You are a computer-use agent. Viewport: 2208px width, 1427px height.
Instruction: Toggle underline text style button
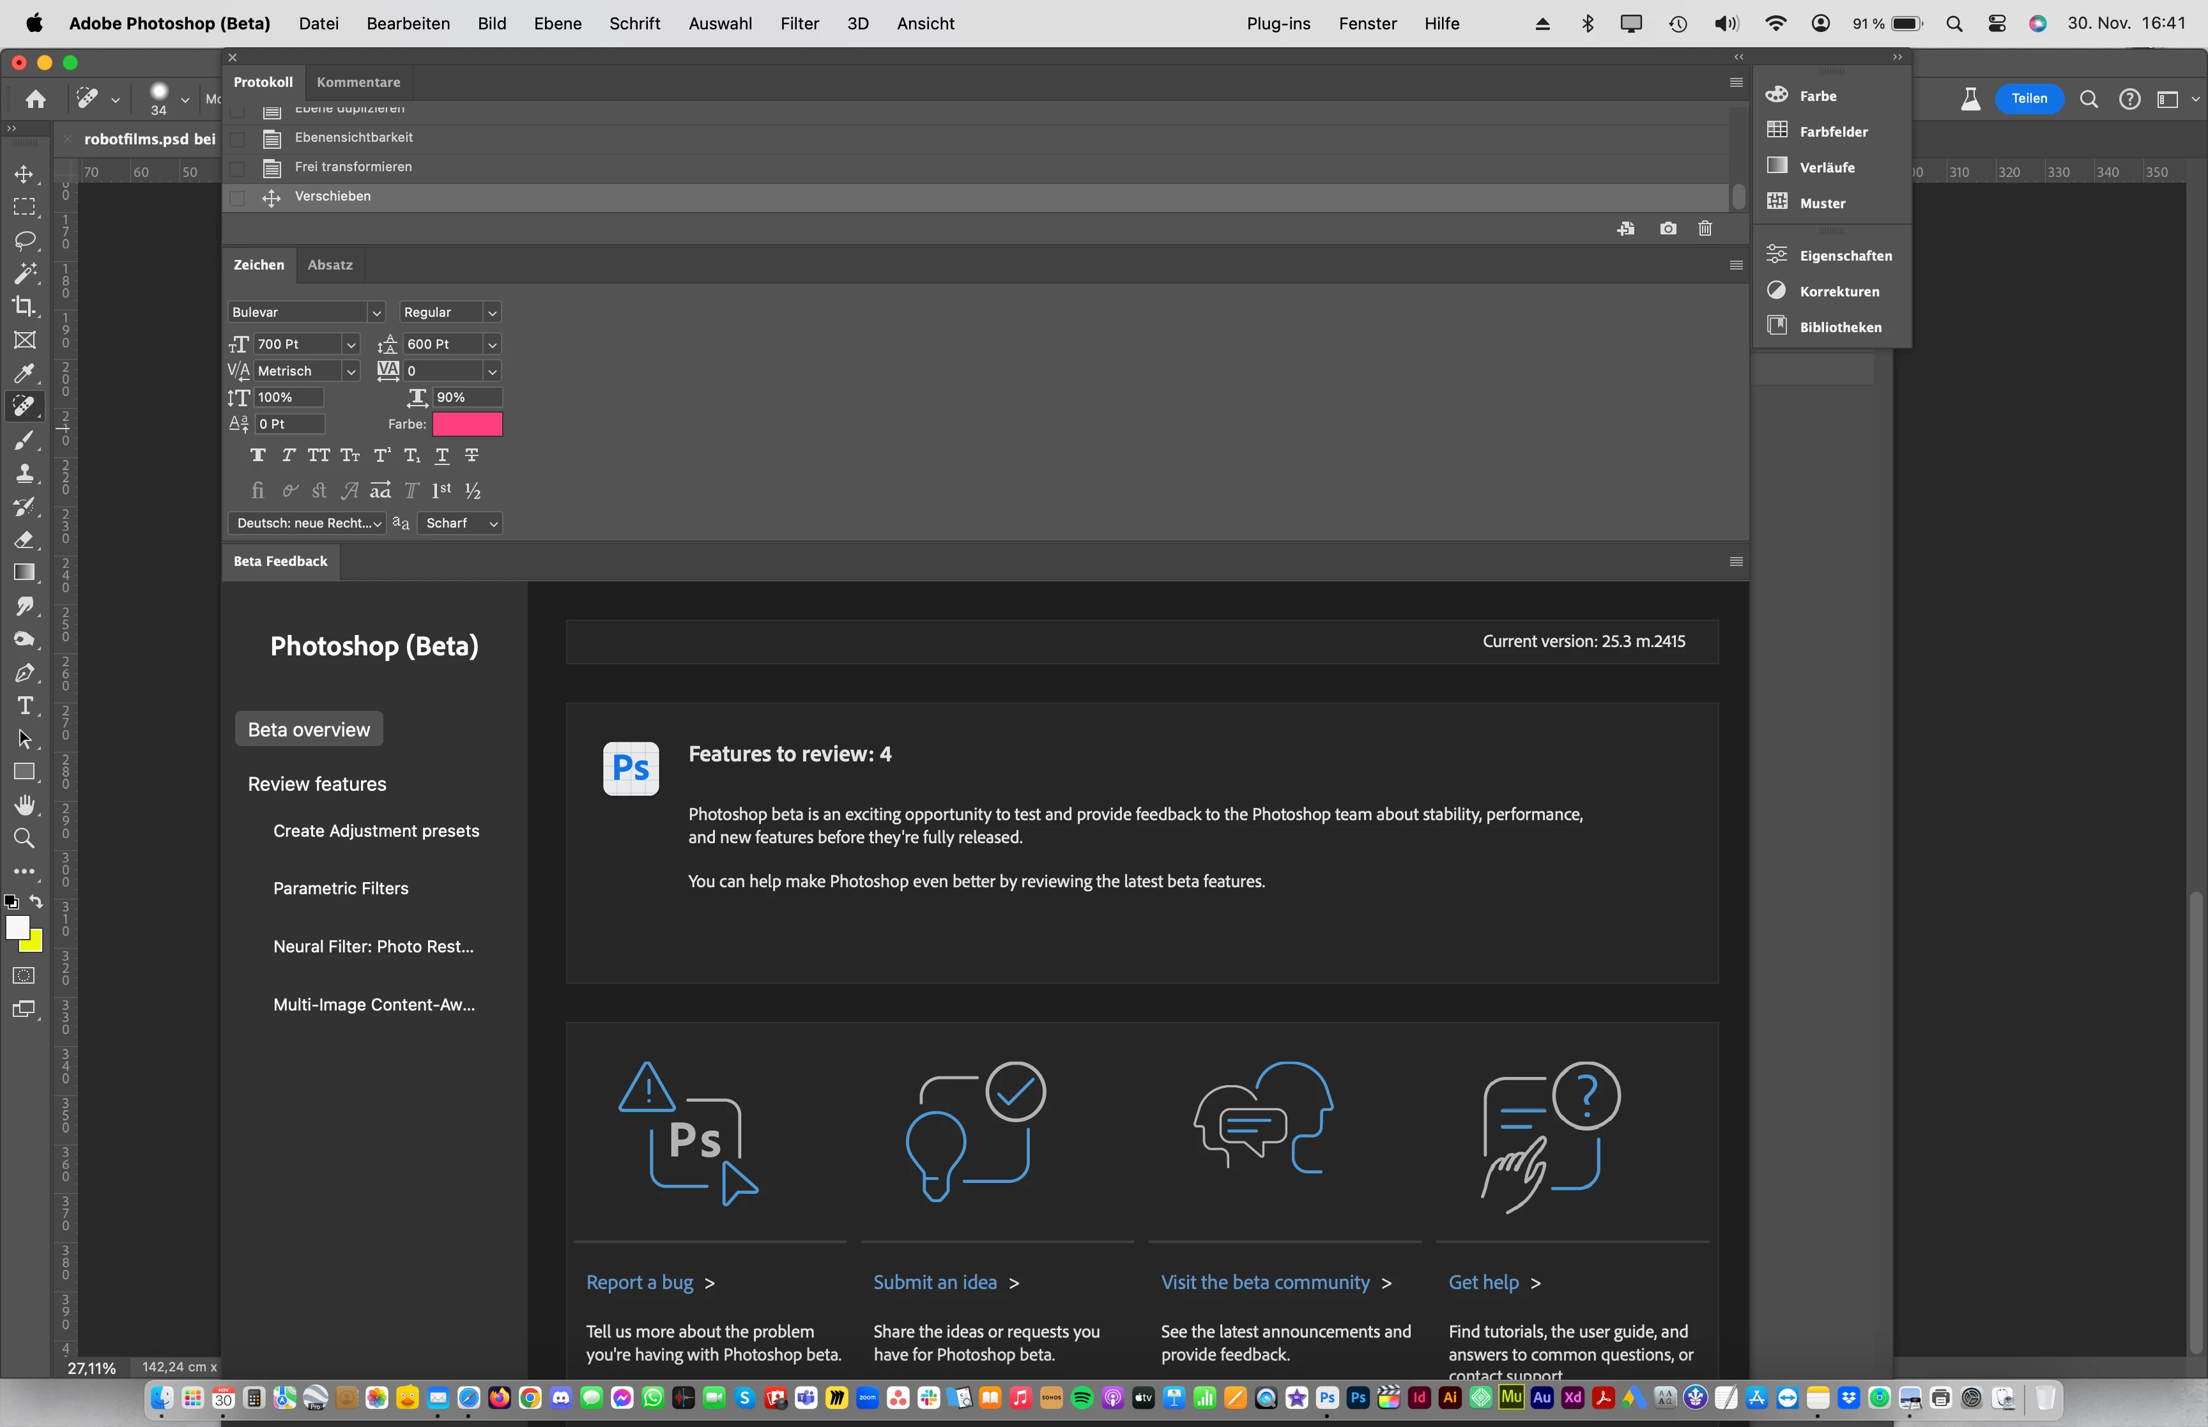[x=442, y=455]
